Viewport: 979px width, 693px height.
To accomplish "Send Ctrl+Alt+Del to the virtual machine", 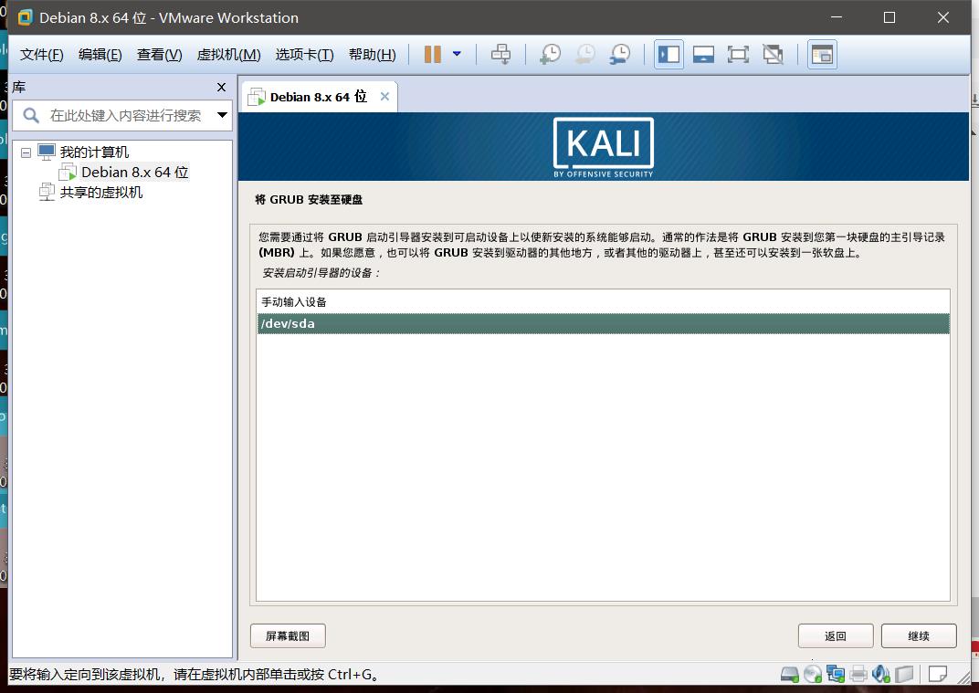I will click(x=500, y=54).
